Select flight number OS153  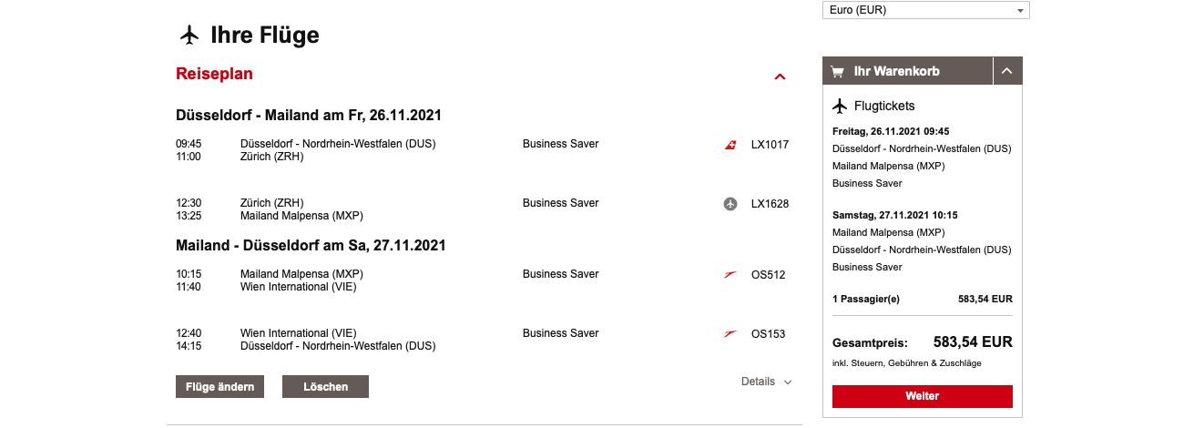pyautogui.click(x=768, y=334)
